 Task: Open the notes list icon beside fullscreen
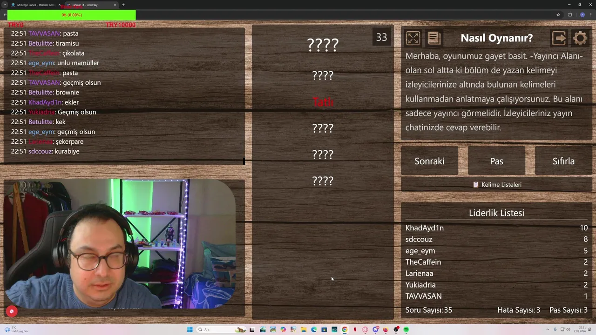pos(433,38)
